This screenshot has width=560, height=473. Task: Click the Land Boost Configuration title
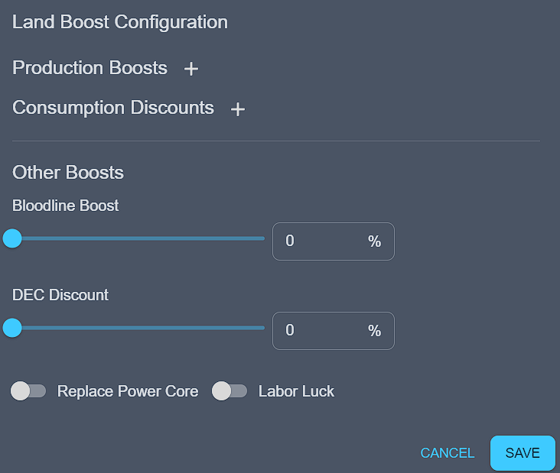(120, 22)
